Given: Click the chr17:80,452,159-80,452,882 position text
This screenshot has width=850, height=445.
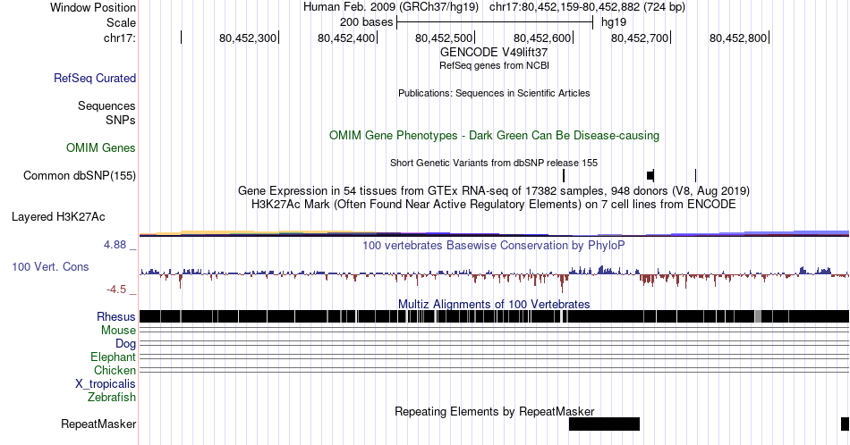Looking at the screenshot, I should 587,7.
